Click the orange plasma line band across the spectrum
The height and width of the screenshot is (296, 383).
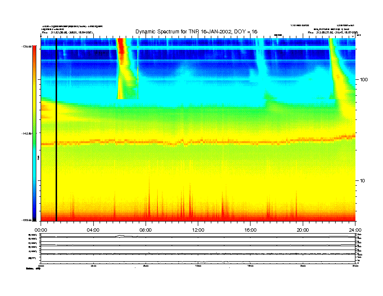198,141
